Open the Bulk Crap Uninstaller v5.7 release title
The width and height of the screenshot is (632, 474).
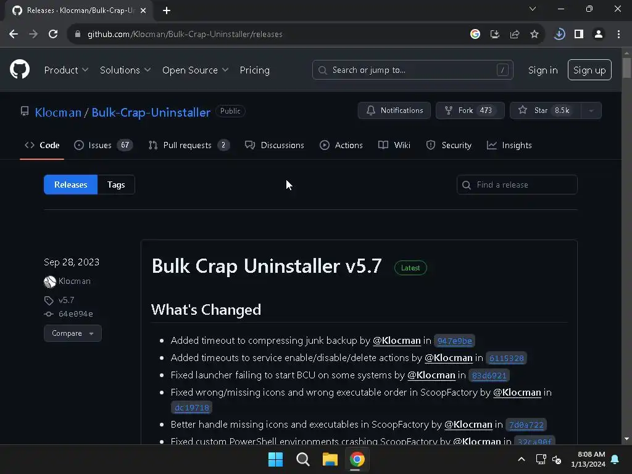pos(267,266)
